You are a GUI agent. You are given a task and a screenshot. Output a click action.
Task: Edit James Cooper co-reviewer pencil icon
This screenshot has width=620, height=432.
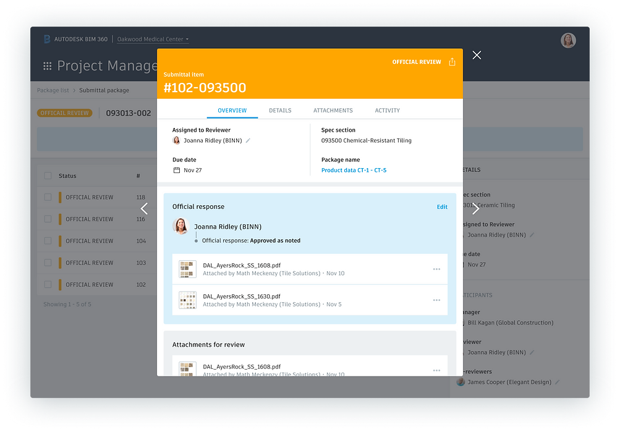point(557,382)
